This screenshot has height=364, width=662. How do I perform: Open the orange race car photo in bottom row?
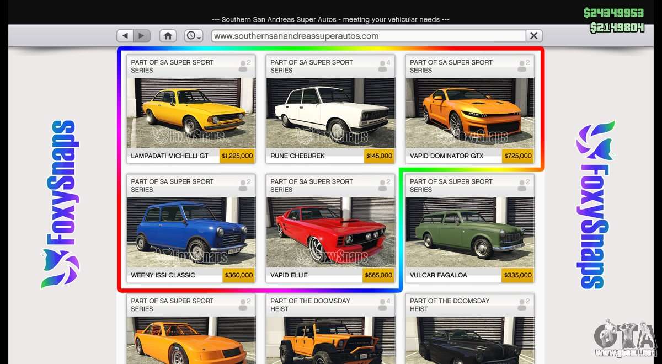(x=191, y=340)
